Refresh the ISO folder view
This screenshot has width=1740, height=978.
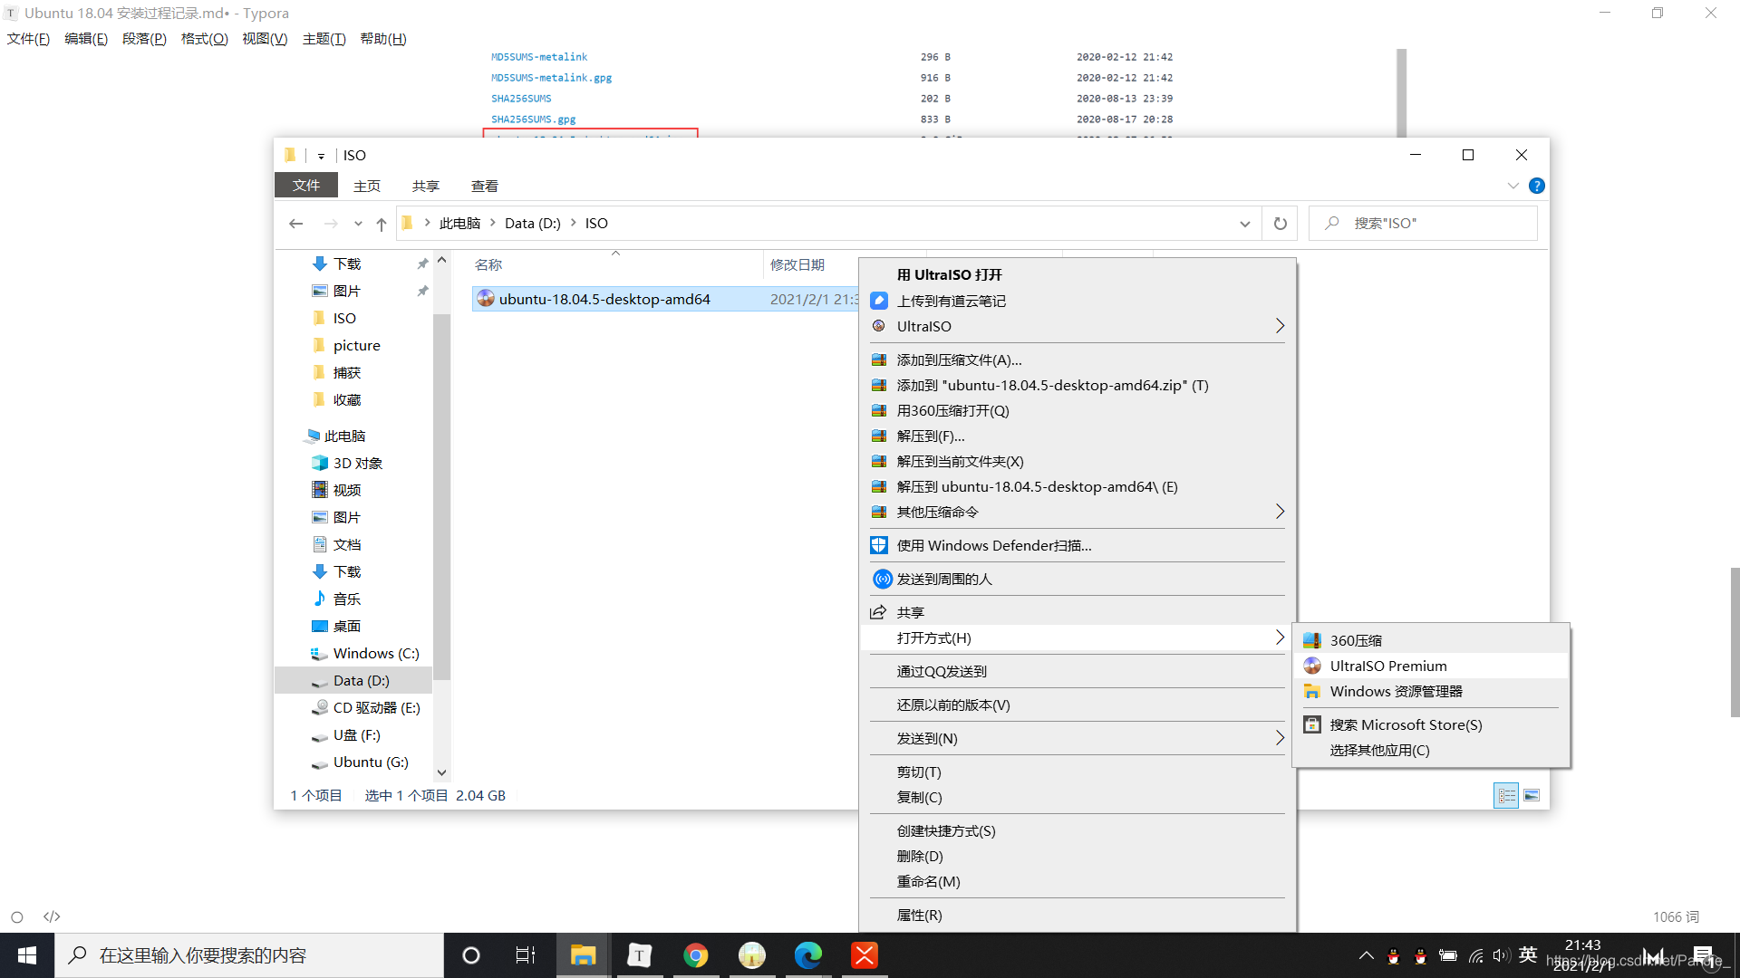[x=1281, y=224]
